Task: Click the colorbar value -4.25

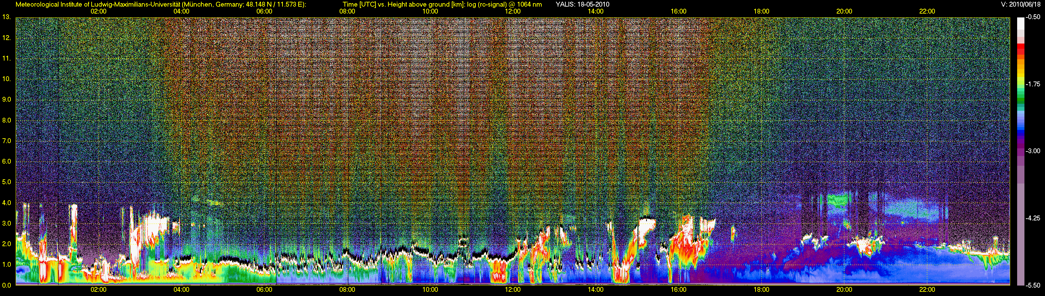Action: click(1033, 218)
